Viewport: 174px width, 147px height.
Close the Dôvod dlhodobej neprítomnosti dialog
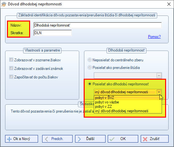tap(169, 4)
